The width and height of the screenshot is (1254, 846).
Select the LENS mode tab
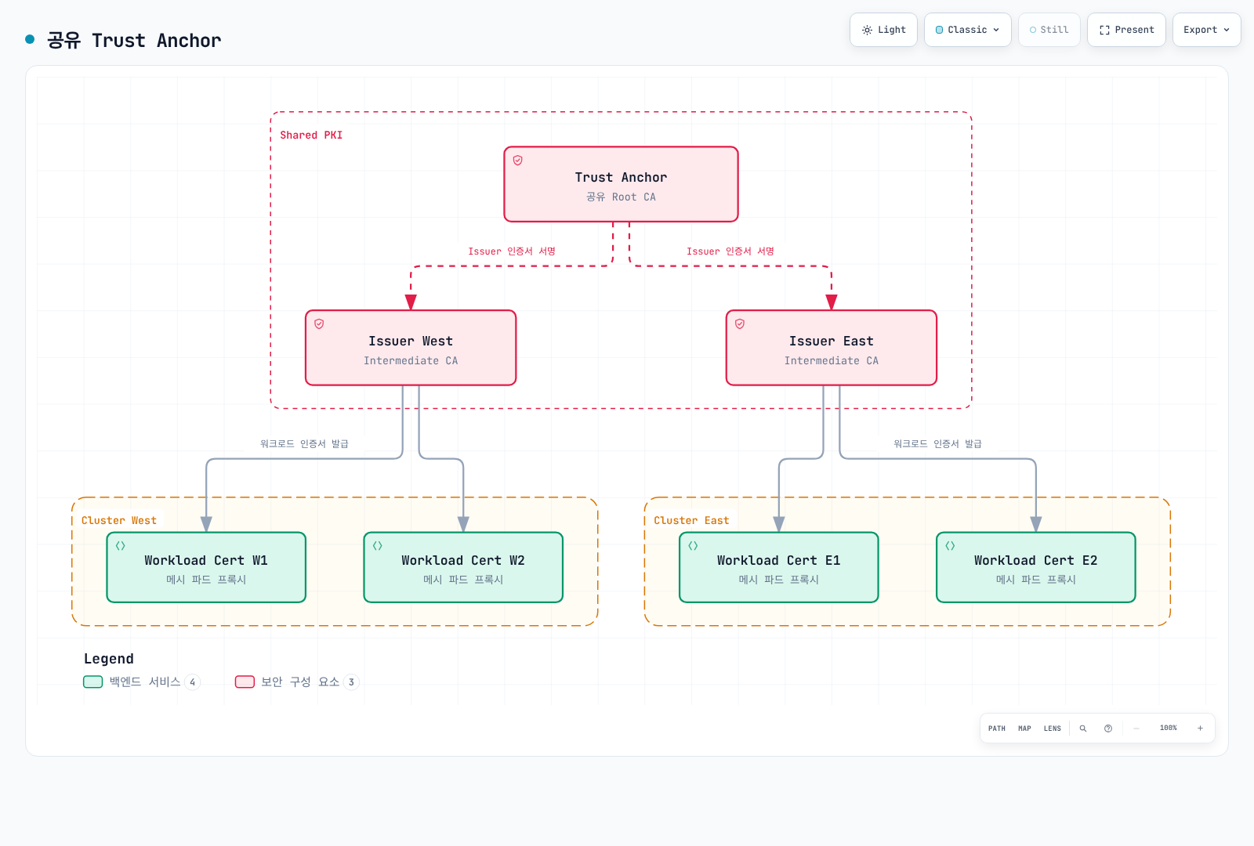1053,728
